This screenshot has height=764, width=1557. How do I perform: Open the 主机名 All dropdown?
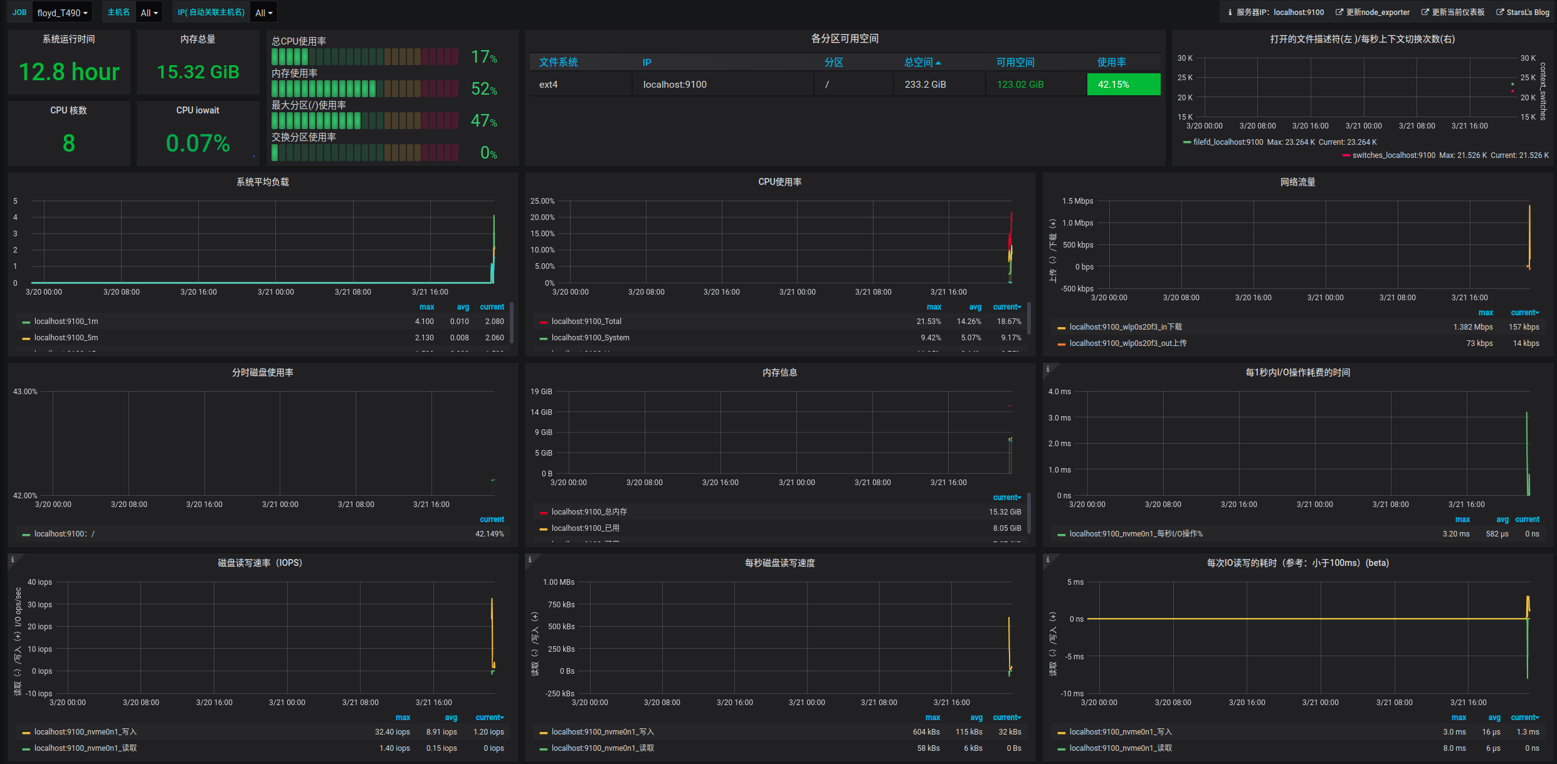coord(149,13)
